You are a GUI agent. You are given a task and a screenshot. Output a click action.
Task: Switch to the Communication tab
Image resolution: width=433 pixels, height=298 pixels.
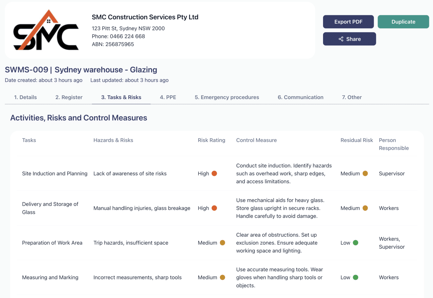click(300, 97)
